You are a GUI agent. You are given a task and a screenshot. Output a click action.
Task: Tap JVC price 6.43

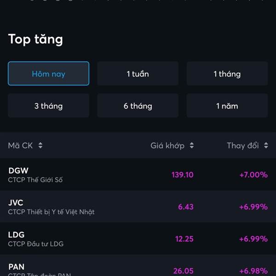(186, 207)
